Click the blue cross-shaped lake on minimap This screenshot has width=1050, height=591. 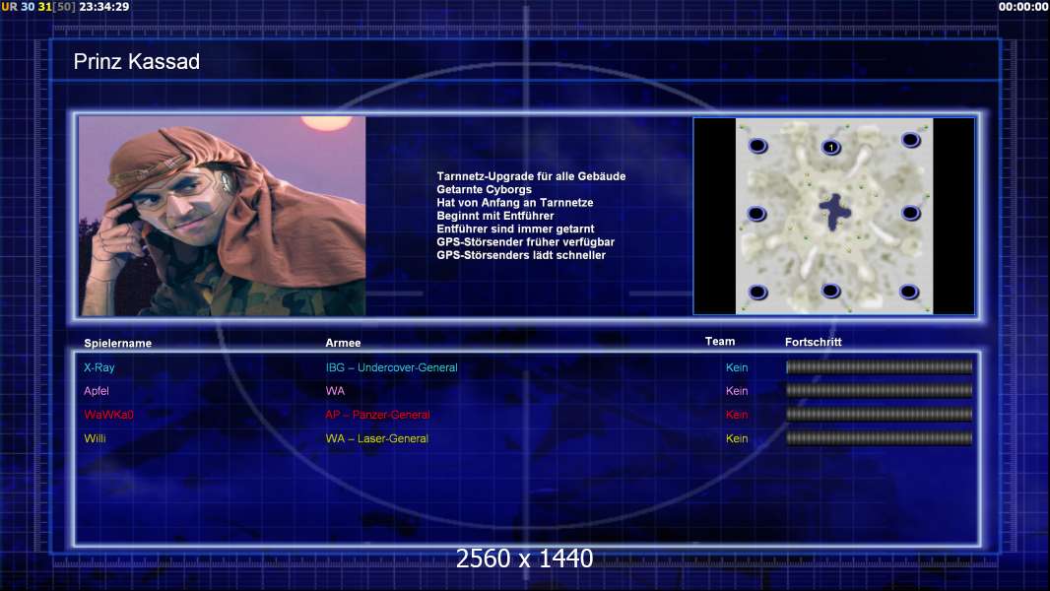[835, 212]
